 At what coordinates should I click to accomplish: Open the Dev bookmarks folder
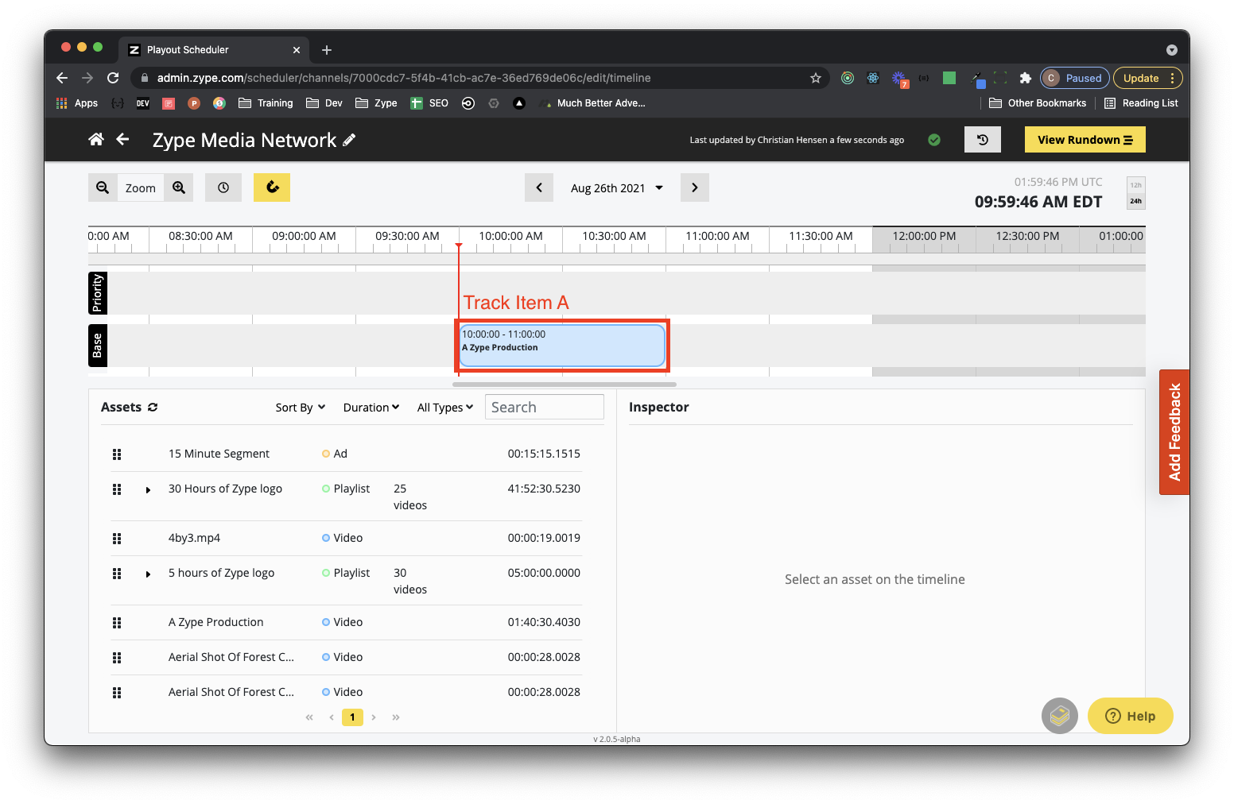coord(324,103)
